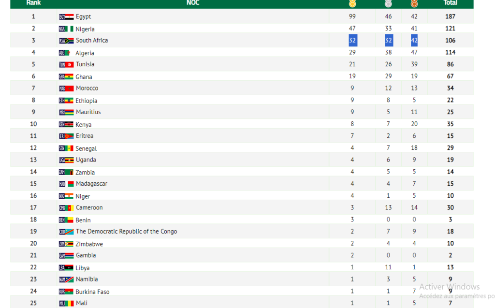The height and width of the screenshot is (308, 495).
Task: Click the South Africa flag icon
Action: 66,41
